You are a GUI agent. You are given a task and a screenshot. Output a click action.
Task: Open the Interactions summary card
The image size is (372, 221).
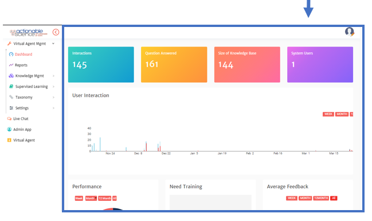tap(101, 65)
